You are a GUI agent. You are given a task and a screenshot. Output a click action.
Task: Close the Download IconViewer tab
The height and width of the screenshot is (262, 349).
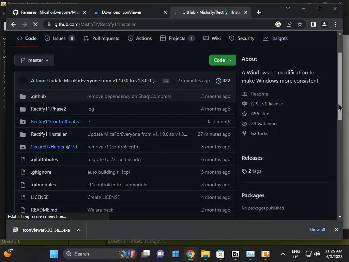(x=165, y=12)
